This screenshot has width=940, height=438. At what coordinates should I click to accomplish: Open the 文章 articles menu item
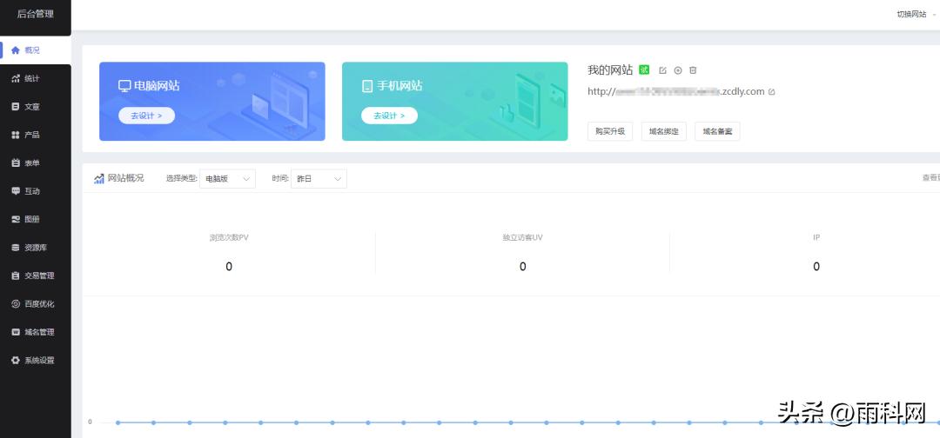(36, 107)
